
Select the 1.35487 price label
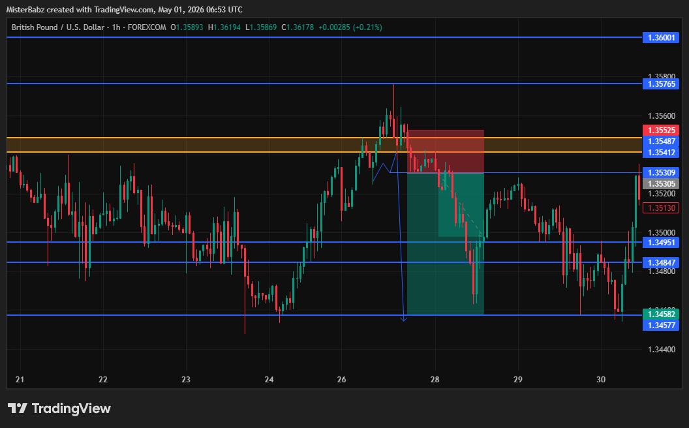661,141
